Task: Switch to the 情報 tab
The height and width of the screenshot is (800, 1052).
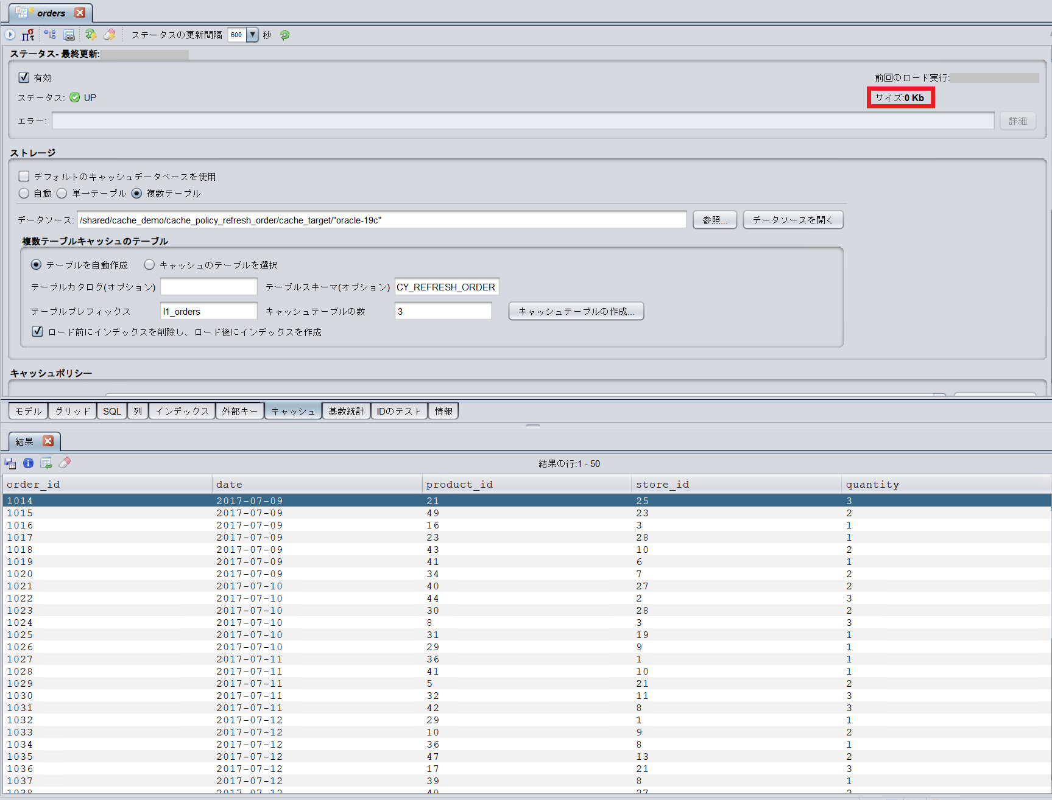Action: tap(443, 412)
